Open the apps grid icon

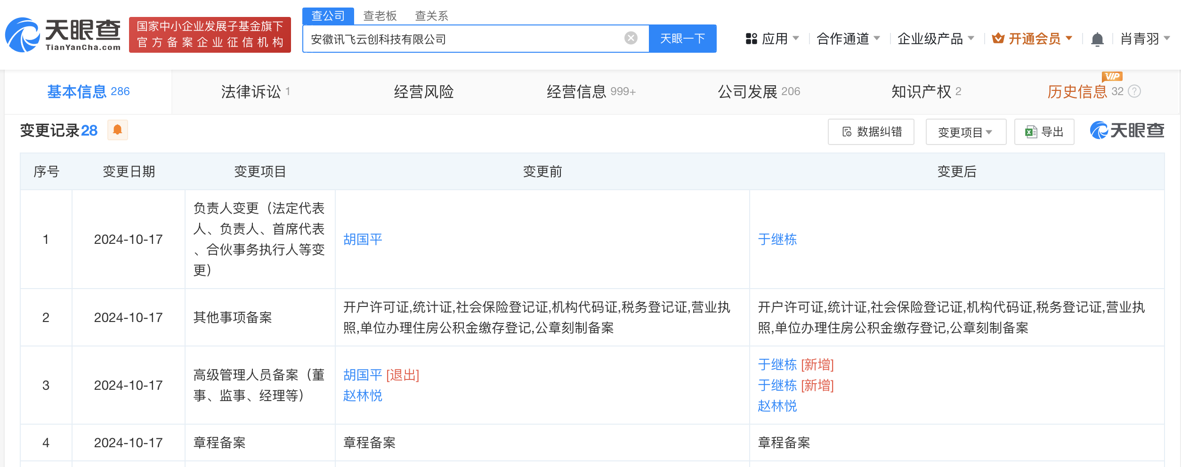(x=752, y=39)
